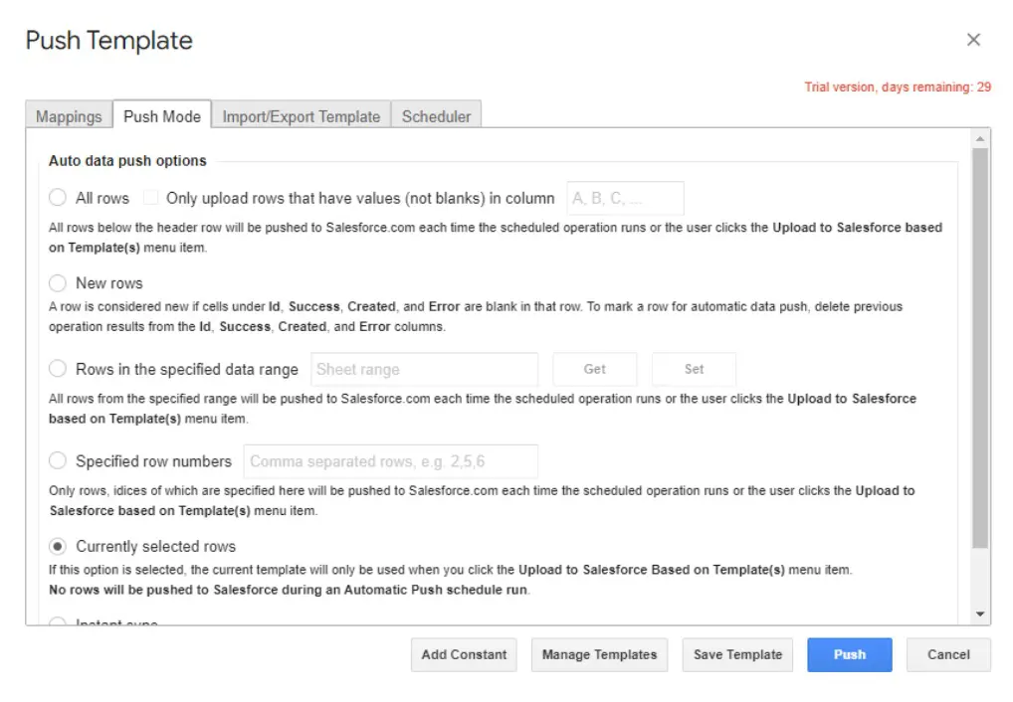Screen dimensions: 1013x702
Task: Select the New rows radio option
Action: click(59, 283)
